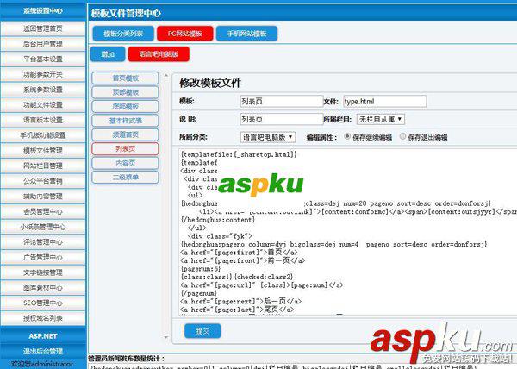Open 功能文件设置 in the sidebar
Screen dimensions: 517x369
pyautogui.click(x=43, y=105)
